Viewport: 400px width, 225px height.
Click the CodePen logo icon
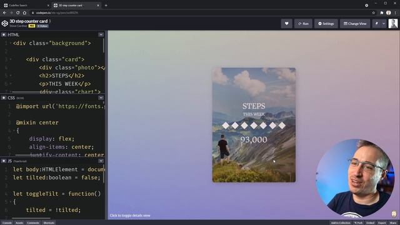coord(5,24)
